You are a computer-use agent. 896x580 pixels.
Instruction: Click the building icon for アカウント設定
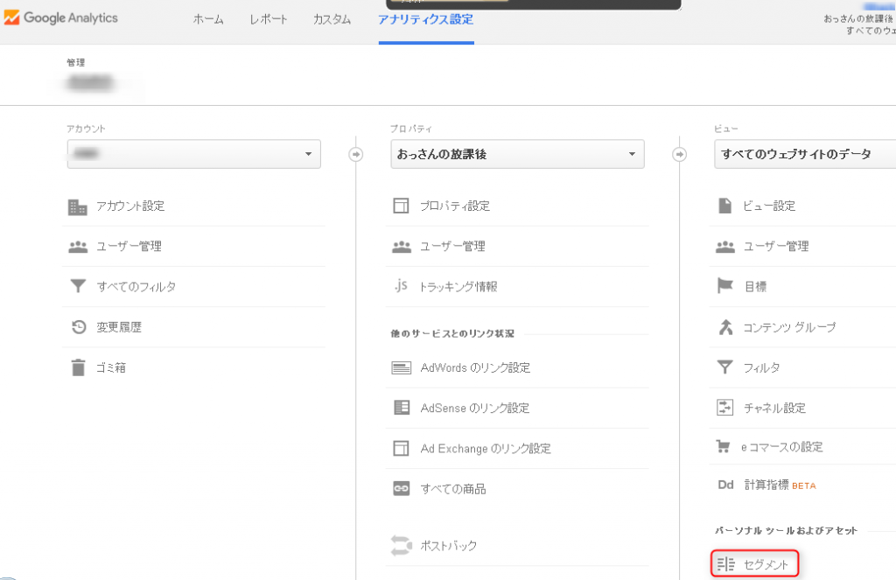78,206
